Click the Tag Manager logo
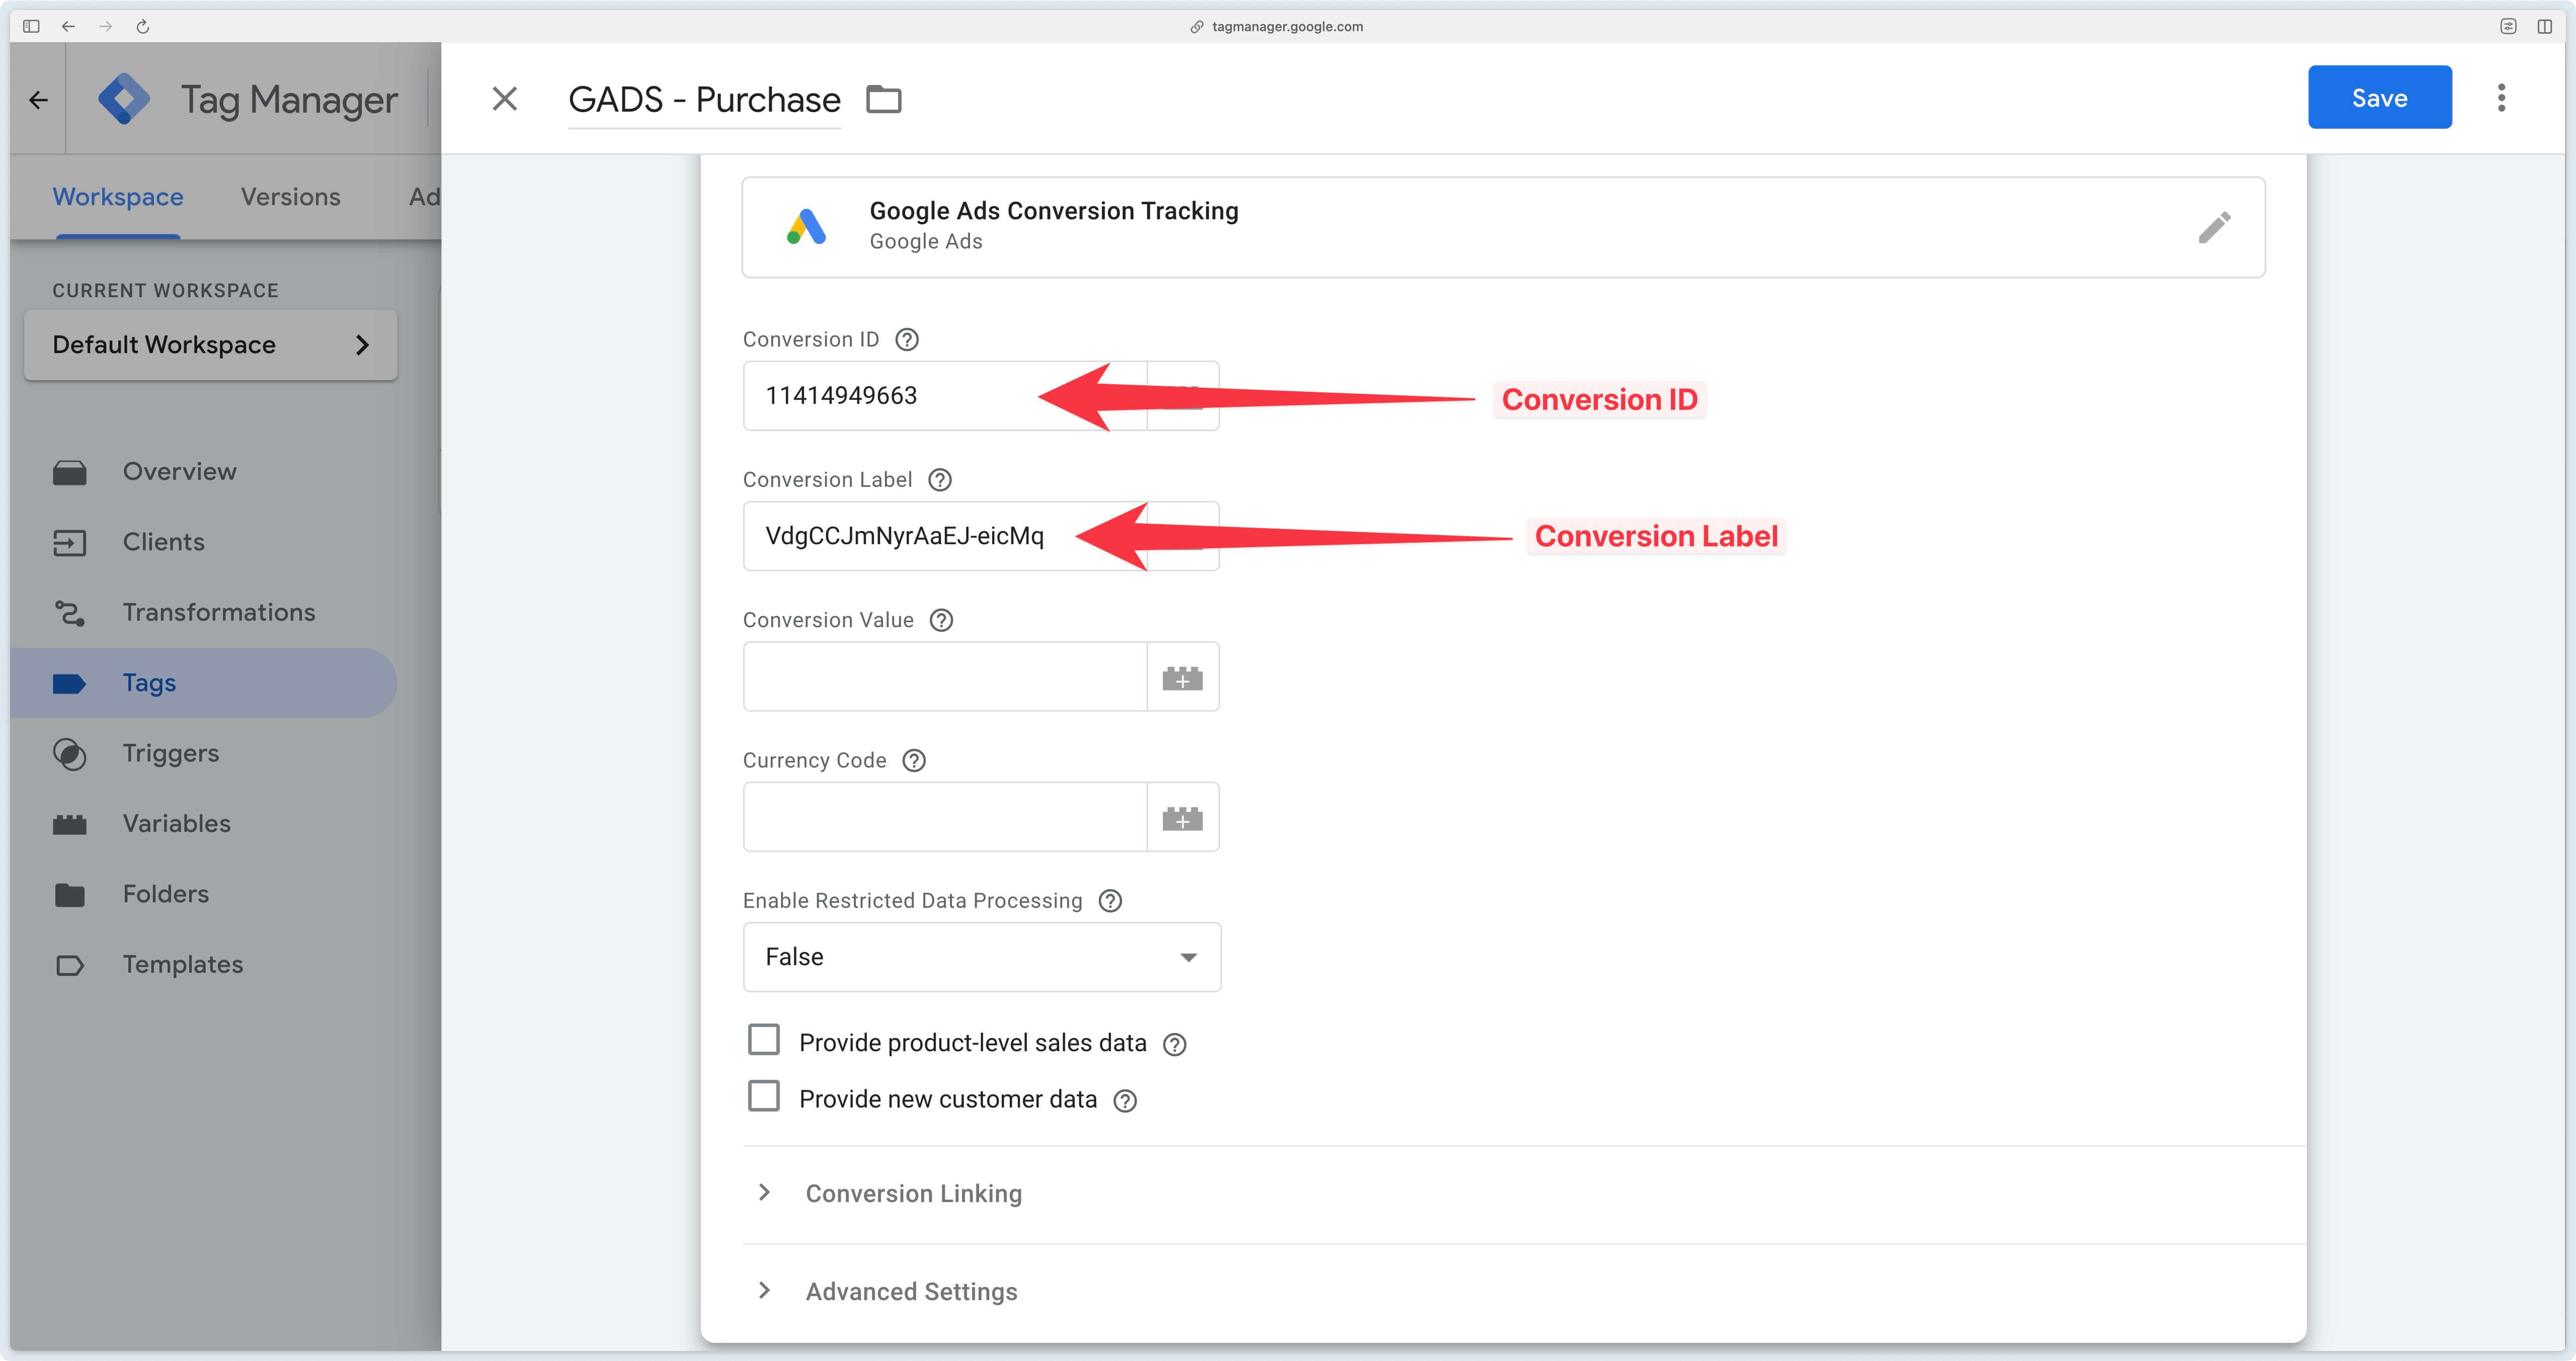Screen dimensions: 2576x1361 click(124, 98)
